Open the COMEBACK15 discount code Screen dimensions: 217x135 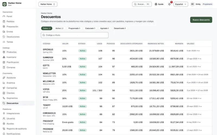(49, 113)
